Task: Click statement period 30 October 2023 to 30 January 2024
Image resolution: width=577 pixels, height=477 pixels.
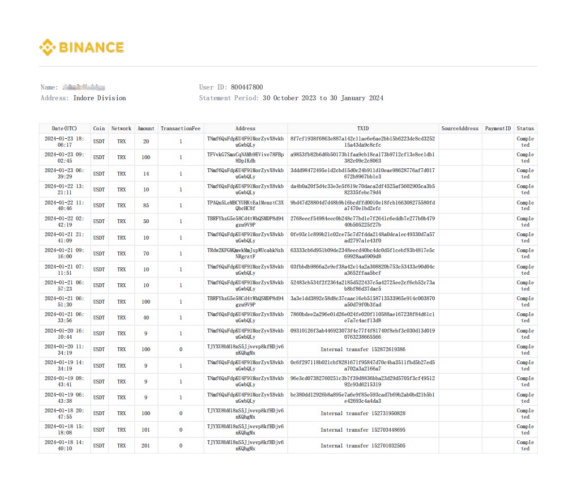Action: 323,98
